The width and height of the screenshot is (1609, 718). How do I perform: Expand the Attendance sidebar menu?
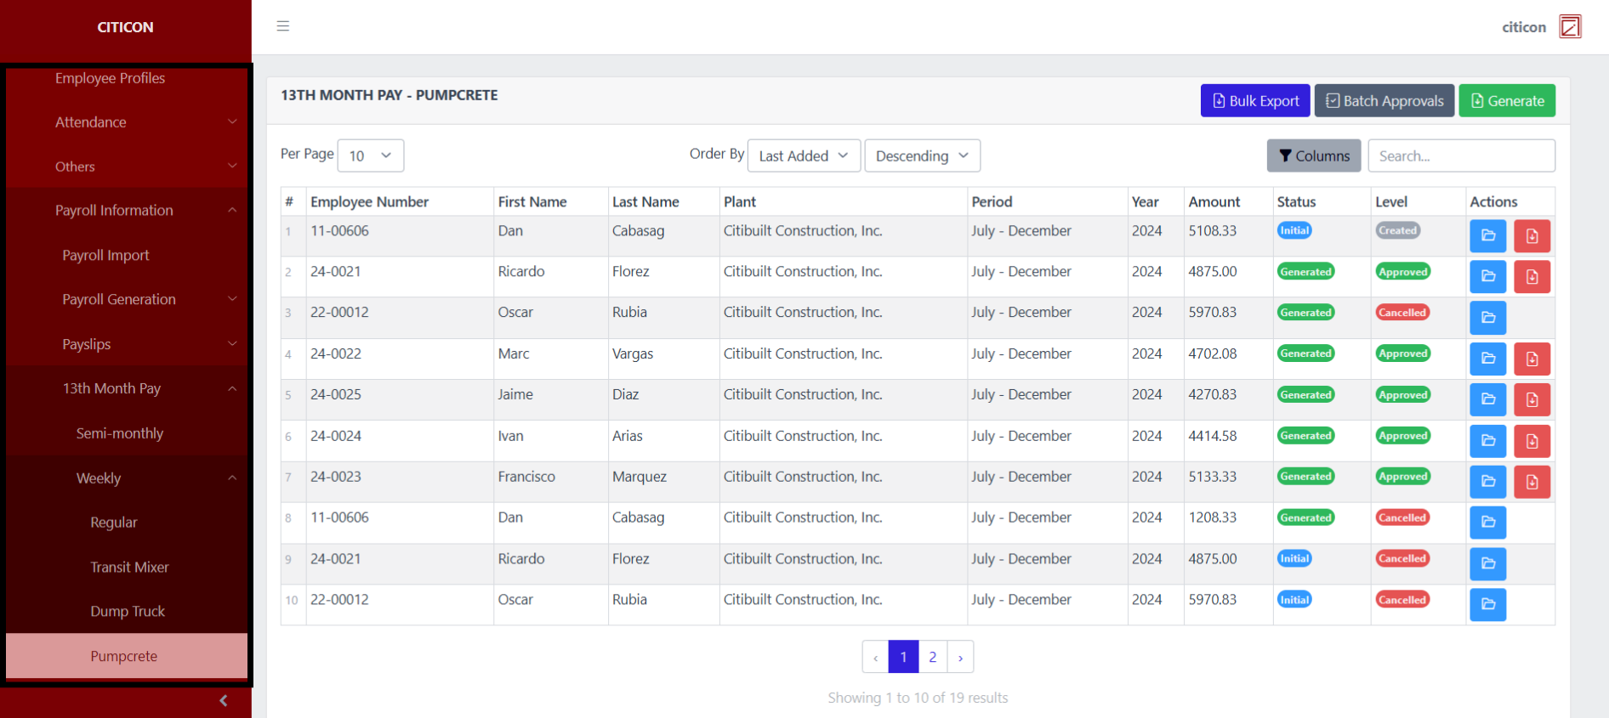pos(128,122)
